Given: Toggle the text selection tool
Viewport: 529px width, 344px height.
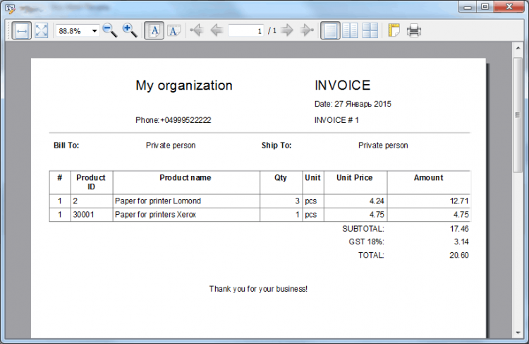Looking at the screenshot, I should pos(154,31).
